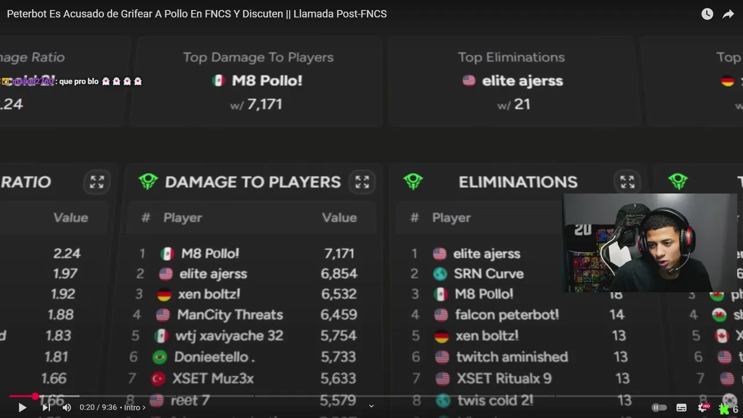Open the video settings gear
743x418 pixels.
pos(704,408)
